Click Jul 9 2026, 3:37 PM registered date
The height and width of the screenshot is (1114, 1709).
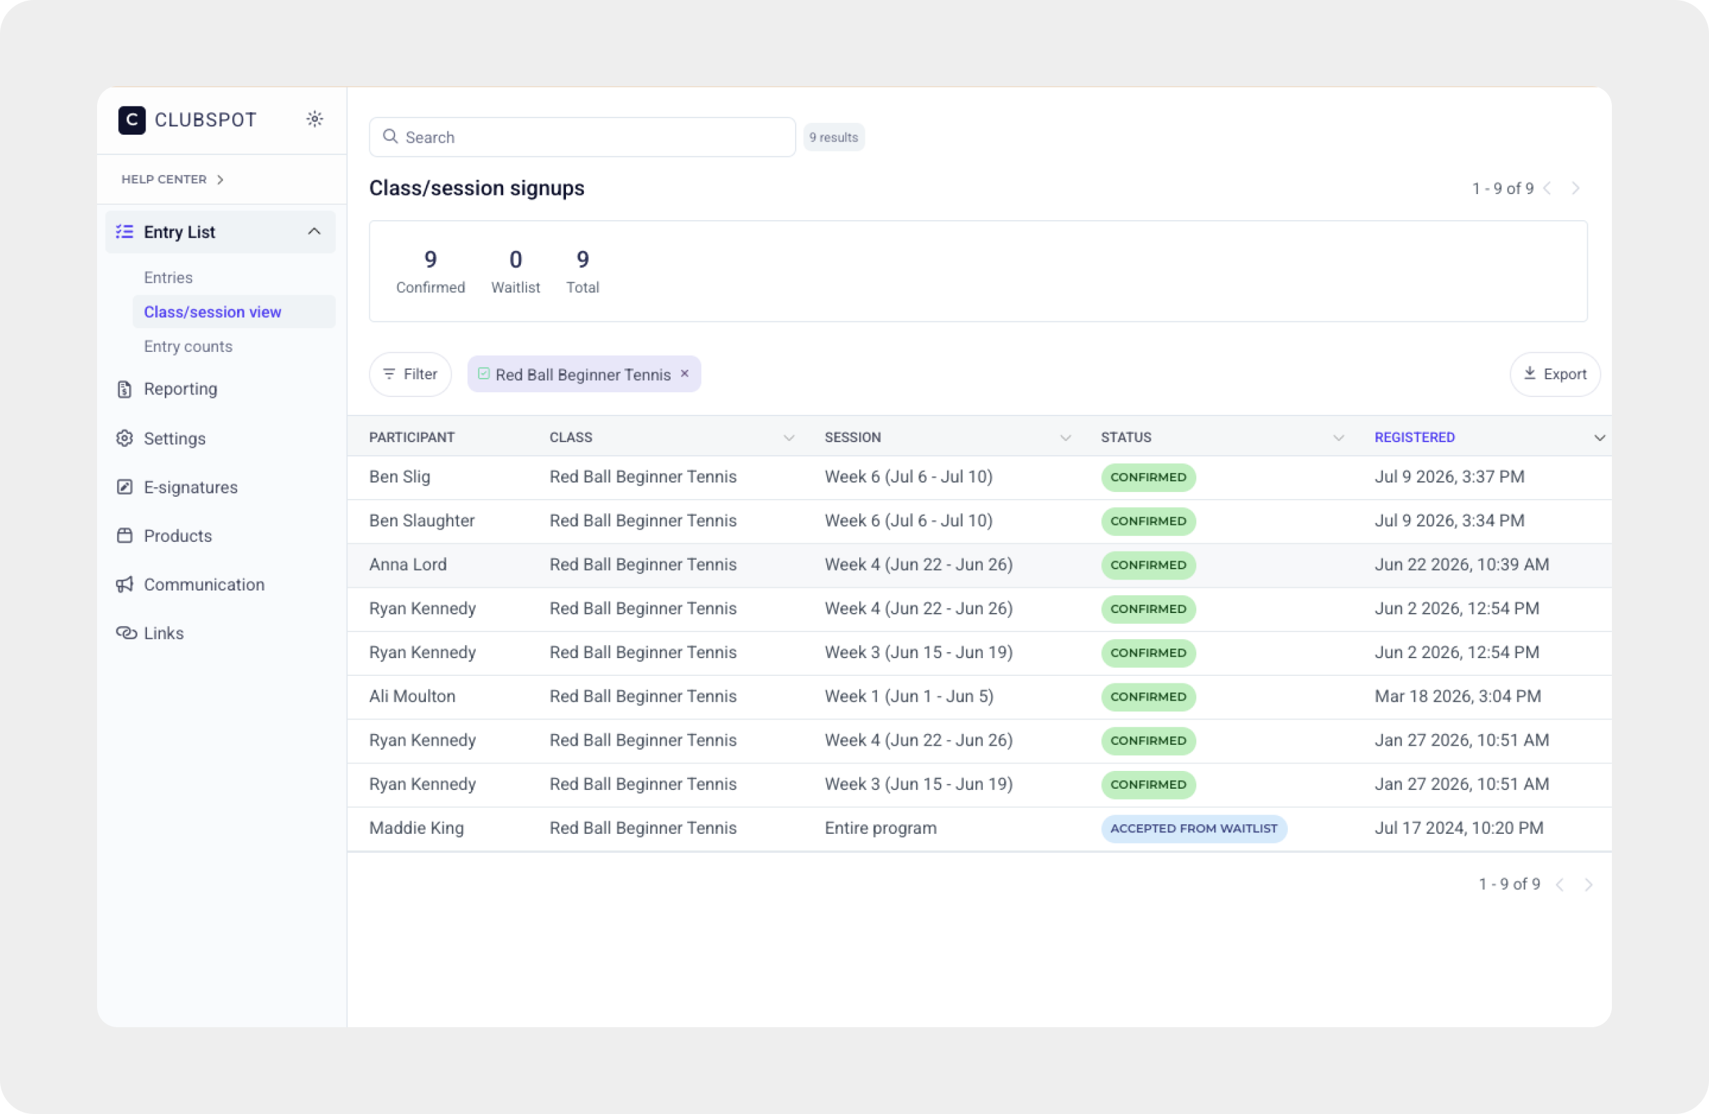1449,476
